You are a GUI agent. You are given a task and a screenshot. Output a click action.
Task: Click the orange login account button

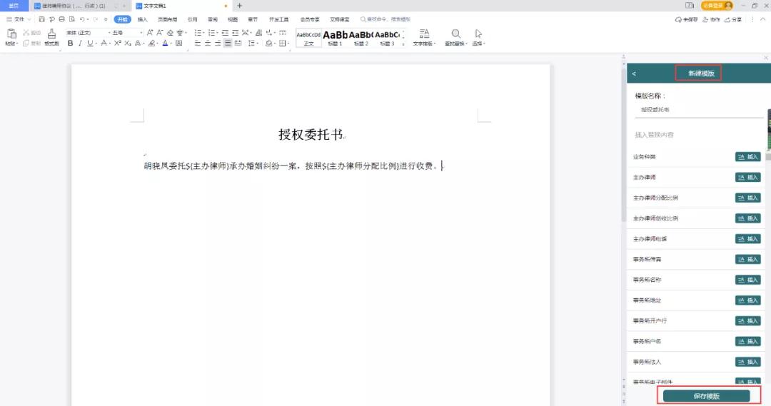point(717,6)
